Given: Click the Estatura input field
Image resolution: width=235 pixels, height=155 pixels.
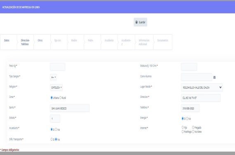Looking at the screenshot, I should tap(189, 67).
